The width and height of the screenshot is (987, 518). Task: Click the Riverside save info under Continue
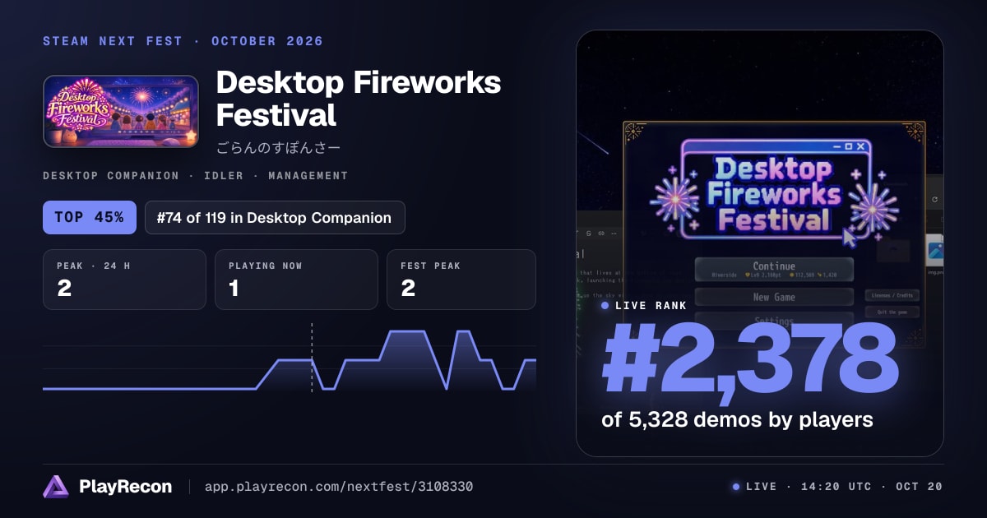click(x=774, y=276)
